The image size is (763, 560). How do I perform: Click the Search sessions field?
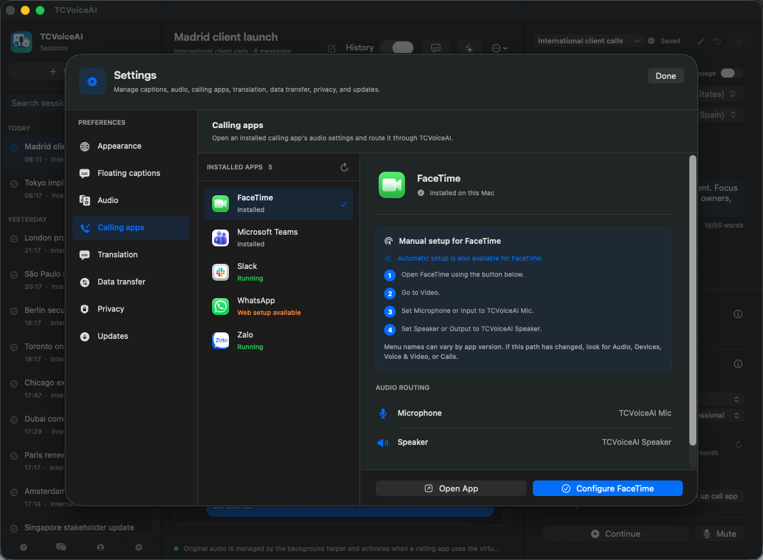pyautogui.click(x=37, y=103)
